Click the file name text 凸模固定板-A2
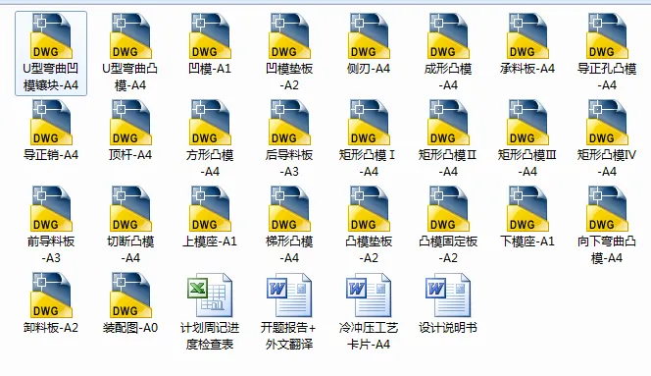 point(448,249)
